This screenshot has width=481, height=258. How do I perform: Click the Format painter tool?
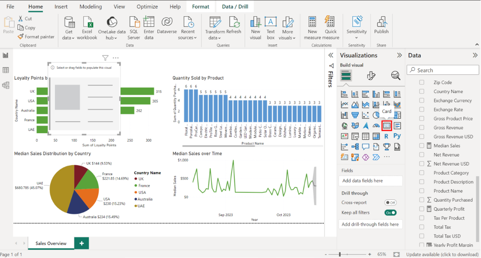click(36, 37)
